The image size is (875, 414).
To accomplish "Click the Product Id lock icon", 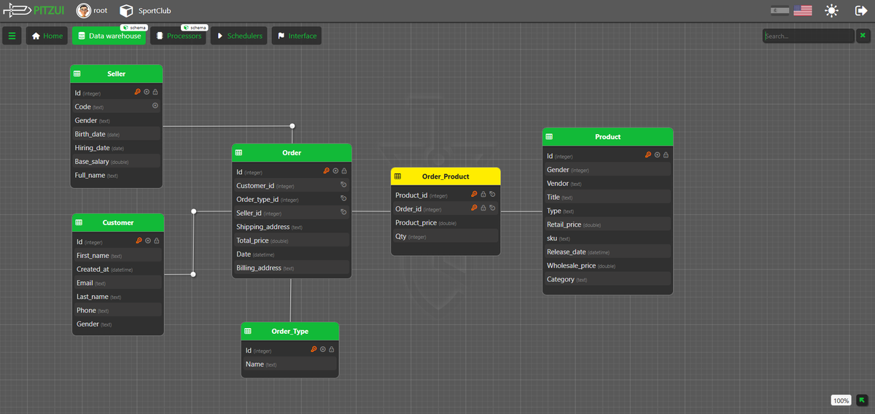I will point(666,155).
